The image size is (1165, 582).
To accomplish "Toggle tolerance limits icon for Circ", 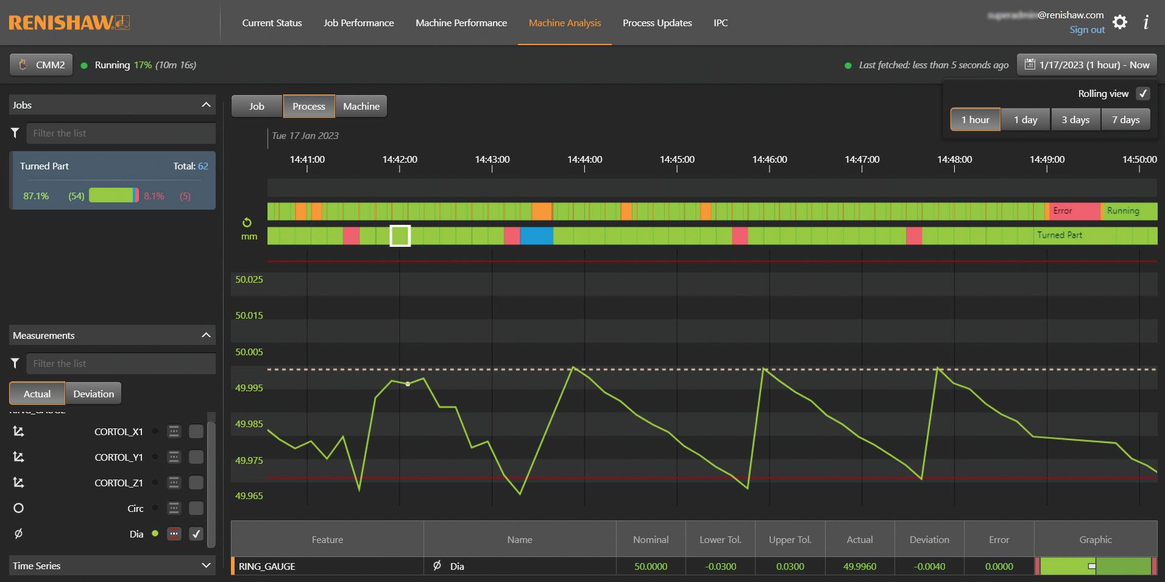I will click(x=174, y=508).
